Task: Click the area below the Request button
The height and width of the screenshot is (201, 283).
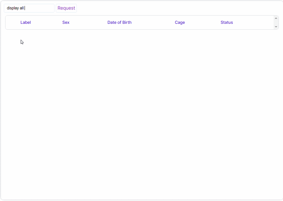Action: pos(66,42)
